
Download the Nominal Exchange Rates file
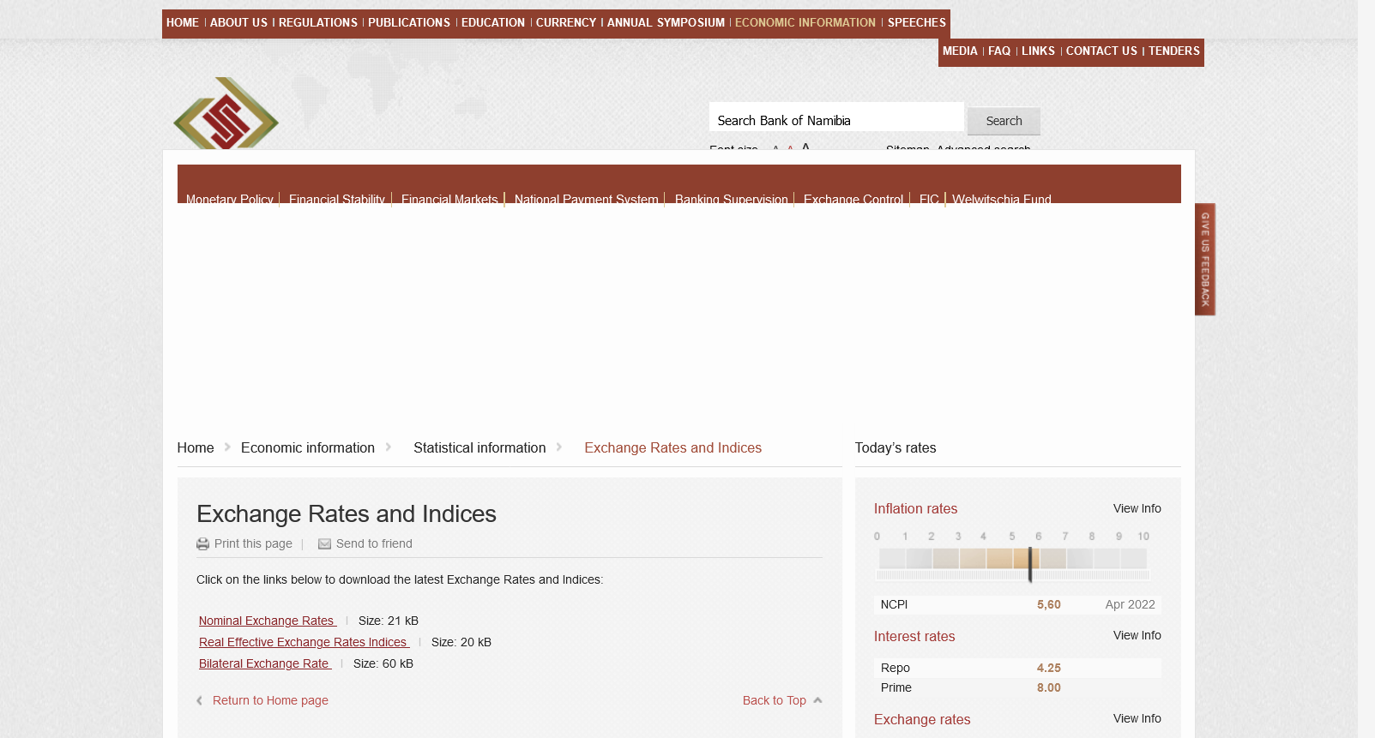point(267,621)
